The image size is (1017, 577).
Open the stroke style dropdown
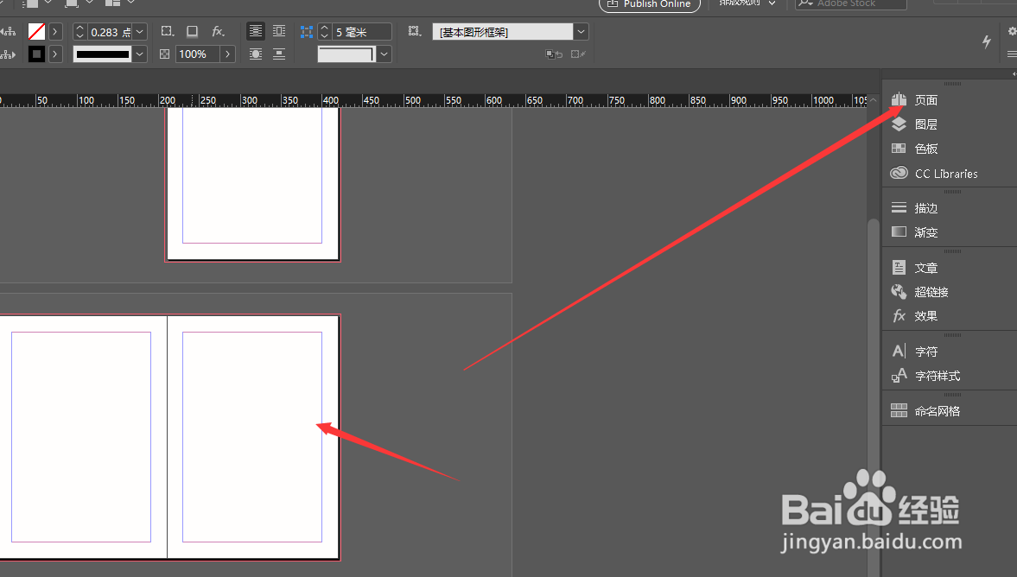(139, 54)
